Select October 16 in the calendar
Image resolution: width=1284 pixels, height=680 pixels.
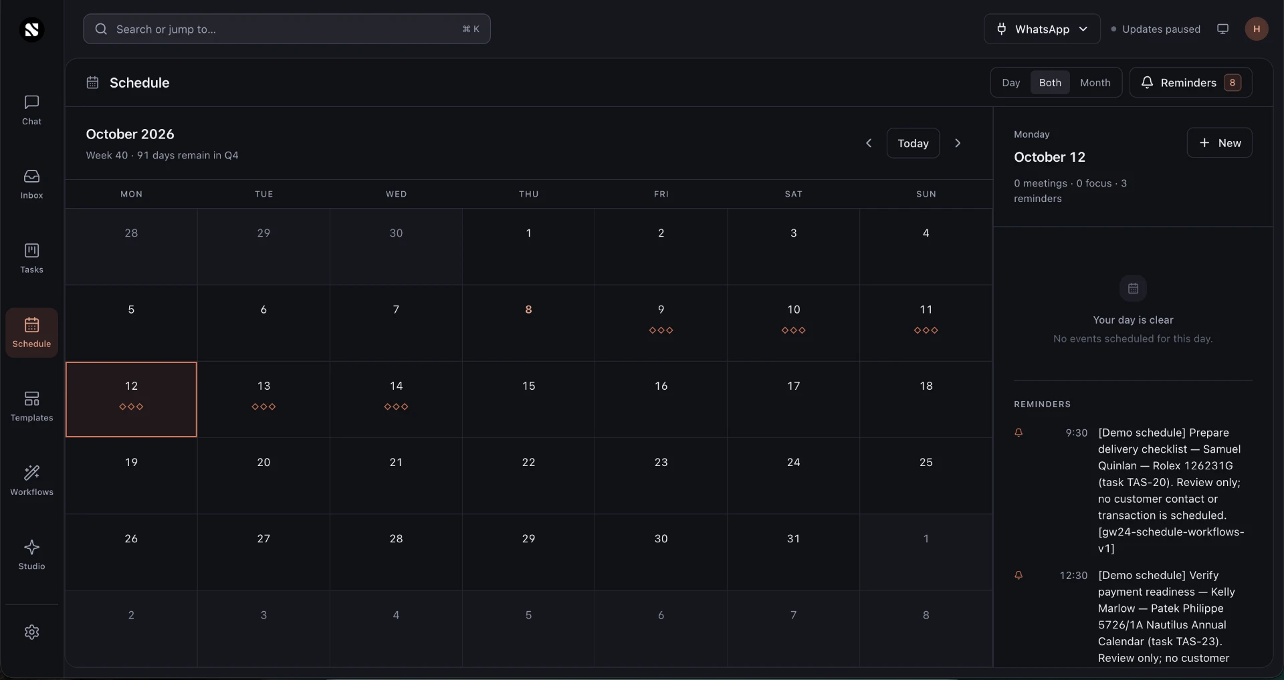tap(661, 399)
